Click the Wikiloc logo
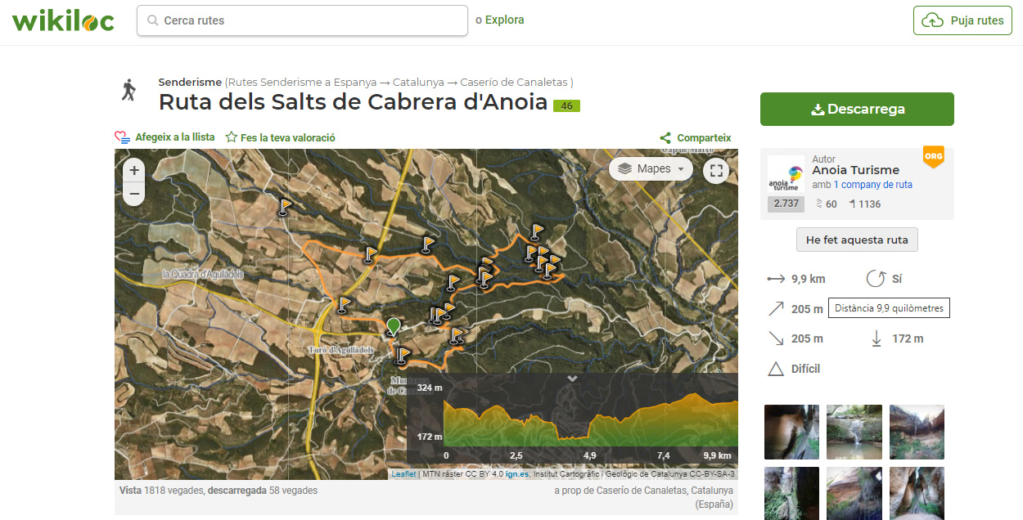The image size is (1023, 520). [63, 20]
